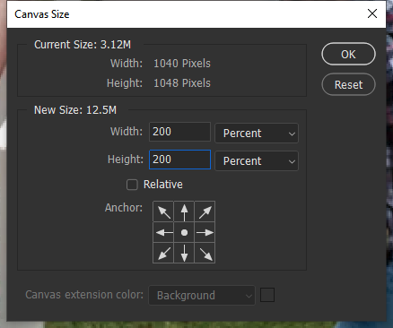
Task: Click the canvas extension color swatch
Action: 267,295
